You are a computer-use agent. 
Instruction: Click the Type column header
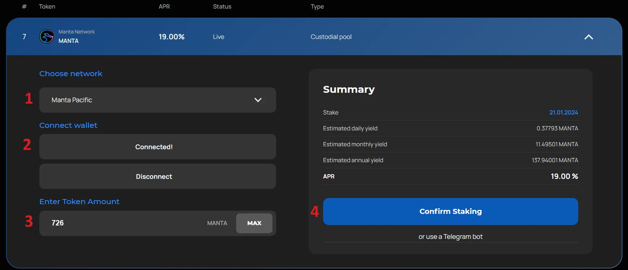click(317, 7)
